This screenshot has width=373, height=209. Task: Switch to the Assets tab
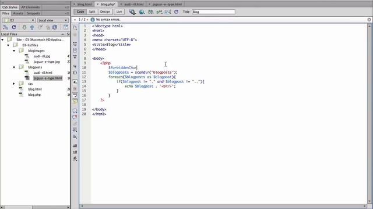pos(18,13)
